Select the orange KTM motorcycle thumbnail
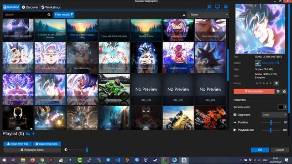The height and width of the screenshot is (164, 292). [210, 118]
